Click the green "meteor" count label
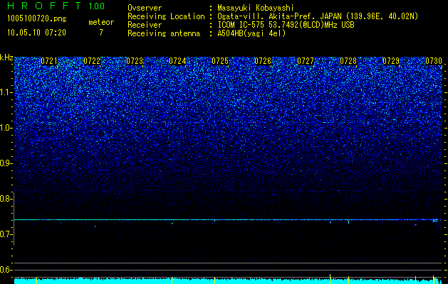This screenshot has height=284, width=448. (101, 22)
